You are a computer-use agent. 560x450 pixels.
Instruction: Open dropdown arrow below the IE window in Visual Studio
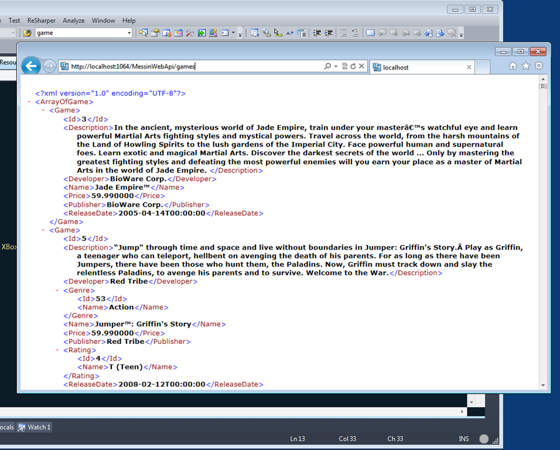pos(471,402)
